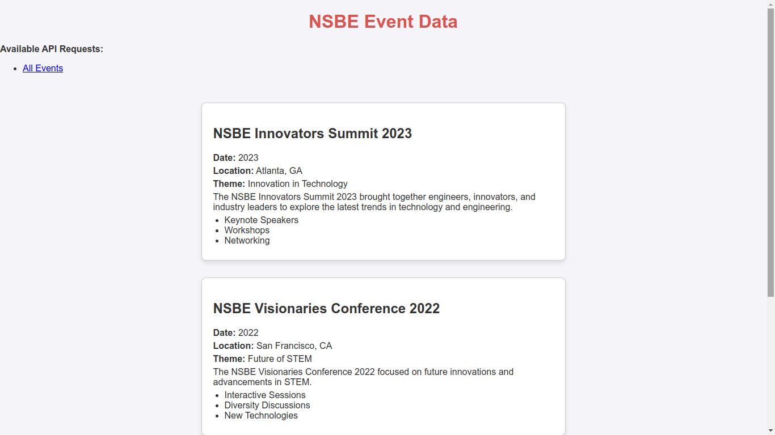Click the Date 2023 line

pyautogui.click(x=235, y=158)
